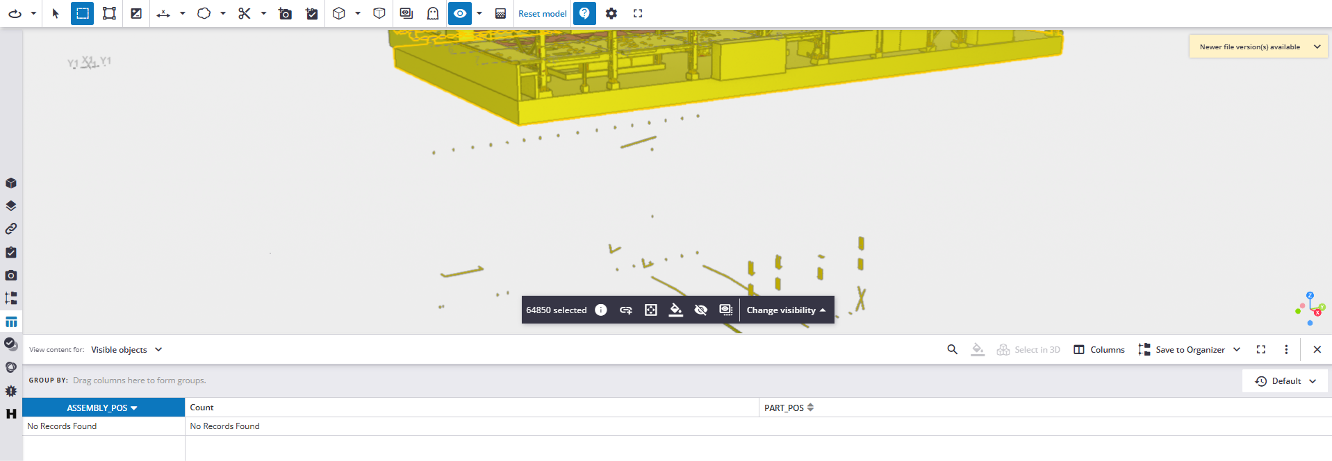Click the grid display icon

tap(500, 13)
